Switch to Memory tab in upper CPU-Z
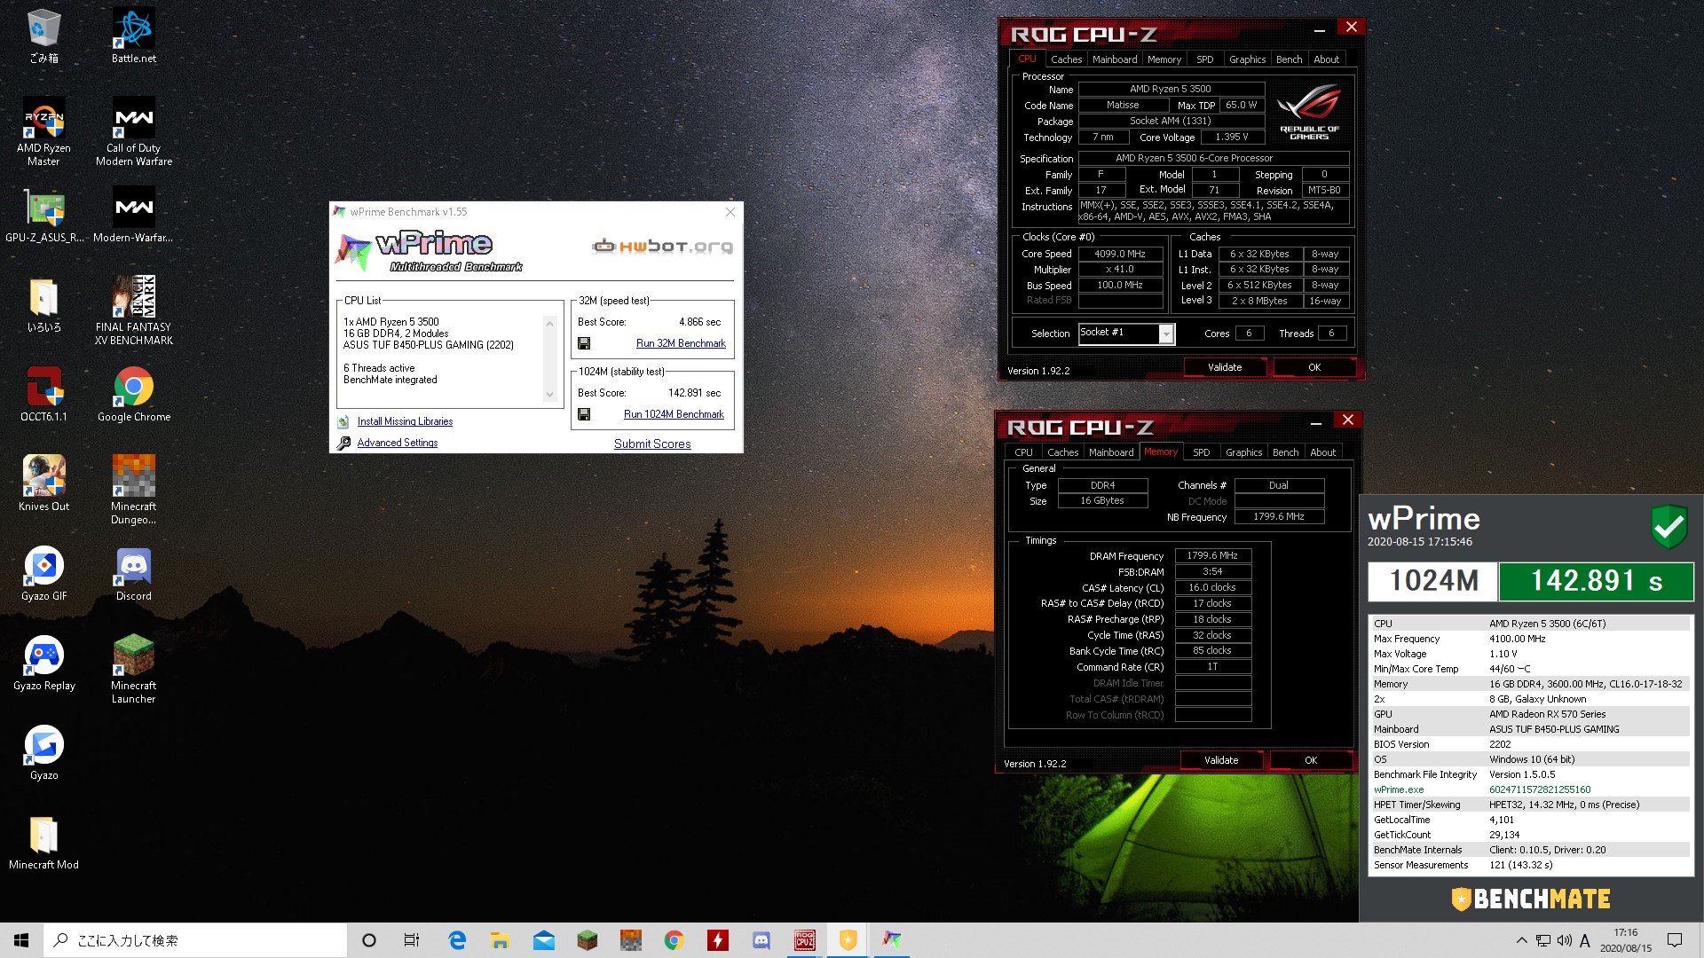 point(1164,59)
